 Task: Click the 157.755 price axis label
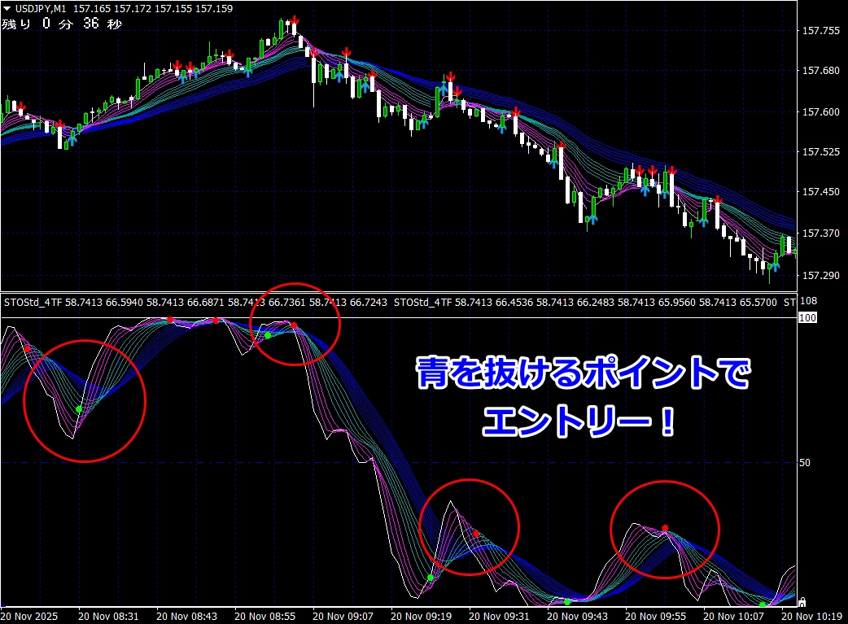(821, 31)
